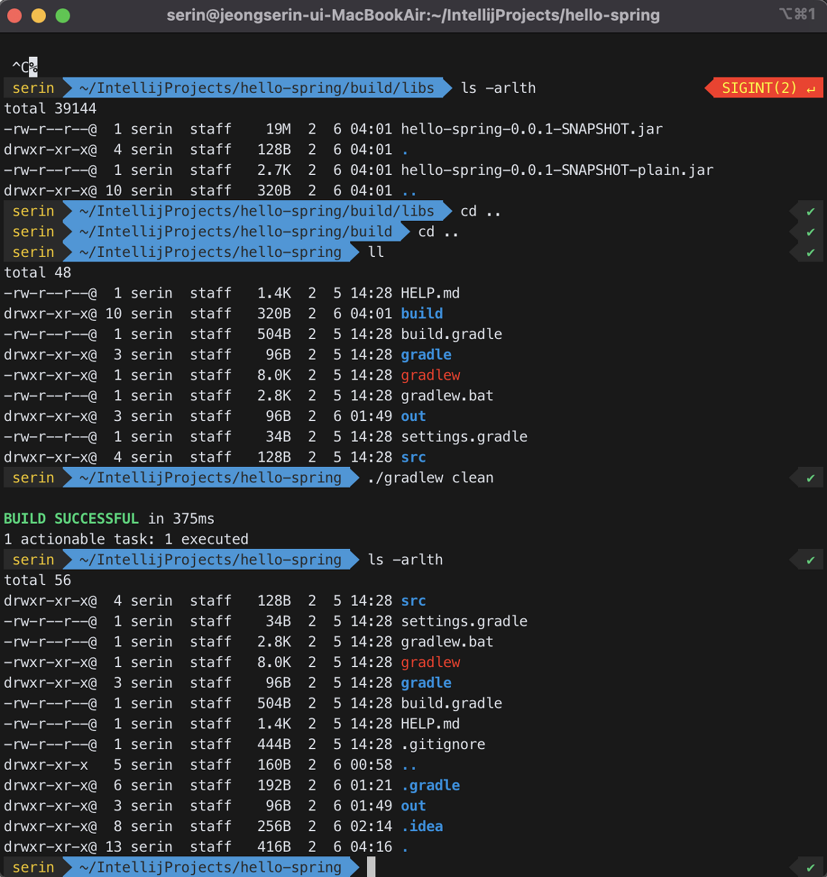Click the '^C' text at the top
The height and width of the screenshot is (877, 827).
[x=21, y=67]
